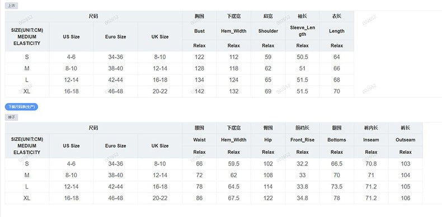Screen dimensions: 442x217
Task: Click the Hip value 102 cell
Action: tap(268, 164)
